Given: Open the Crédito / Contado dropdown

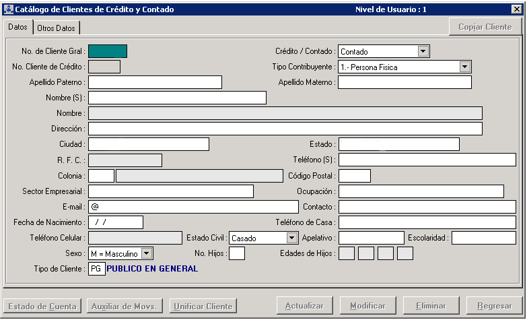Looking at the screenshot, I should pos(423,51).
